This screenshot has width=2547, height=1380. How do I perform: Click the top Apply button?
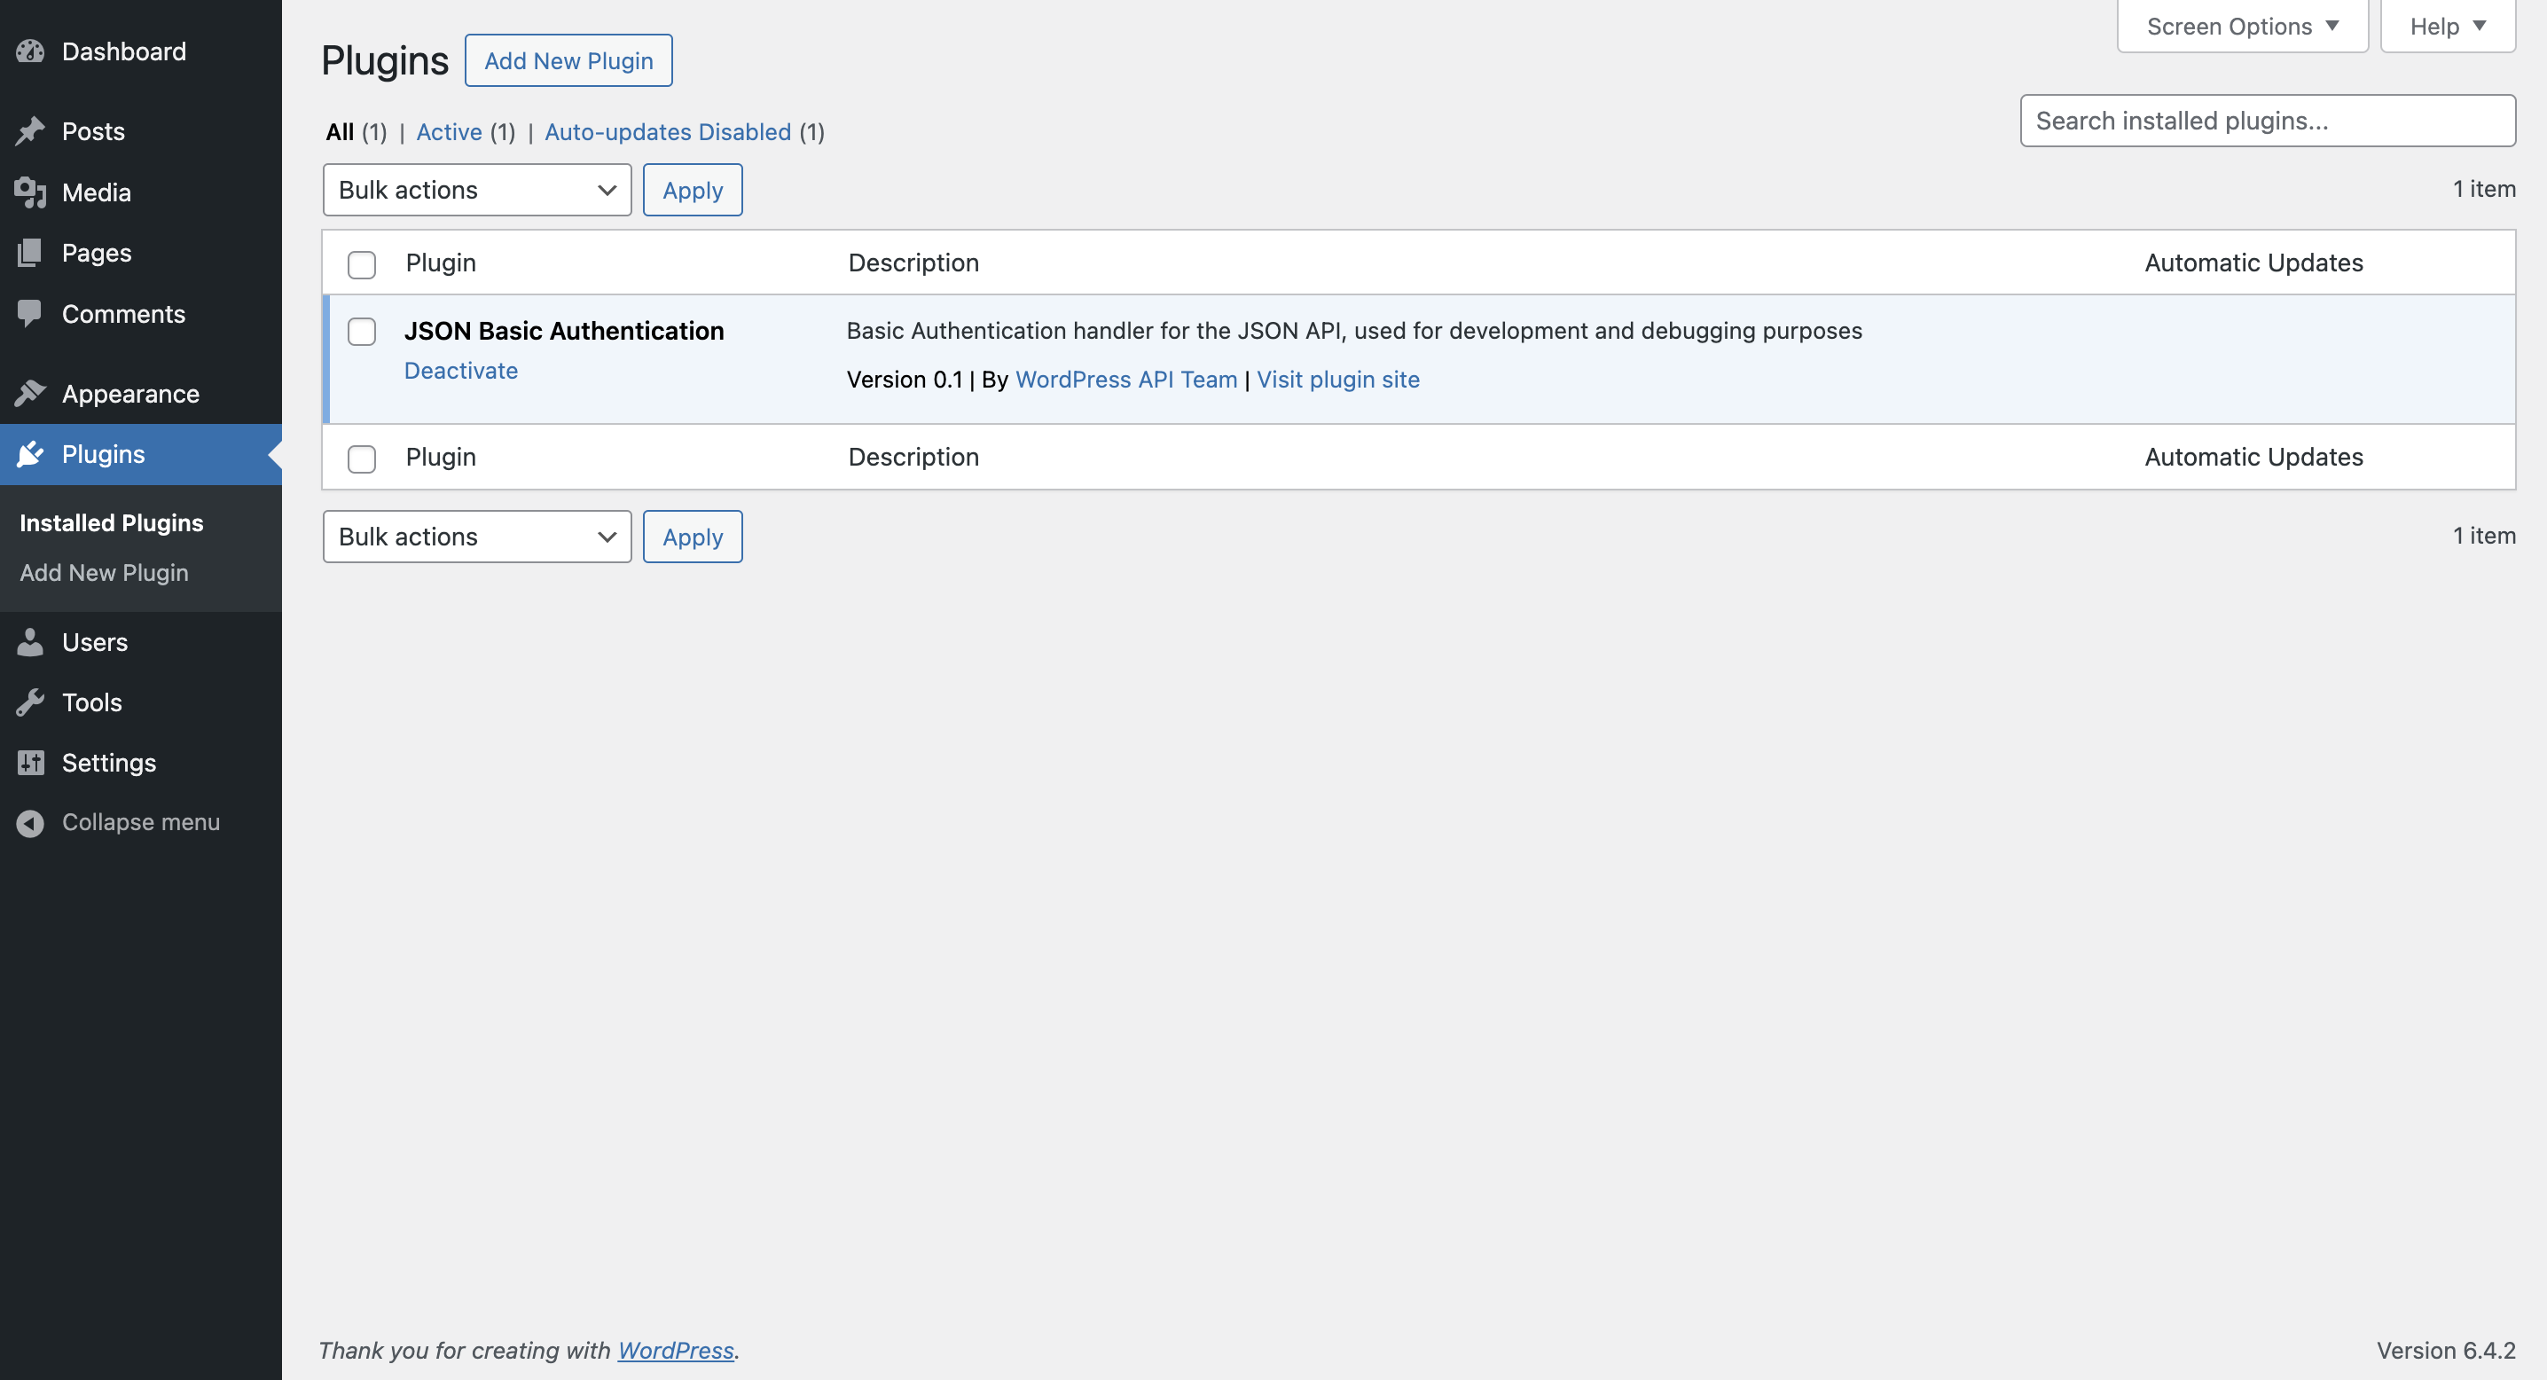(x=692, y=190)
